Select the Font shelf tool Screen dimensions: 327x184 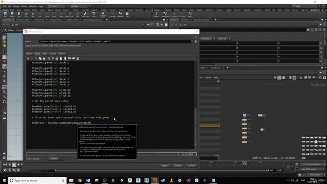[94, 14]
